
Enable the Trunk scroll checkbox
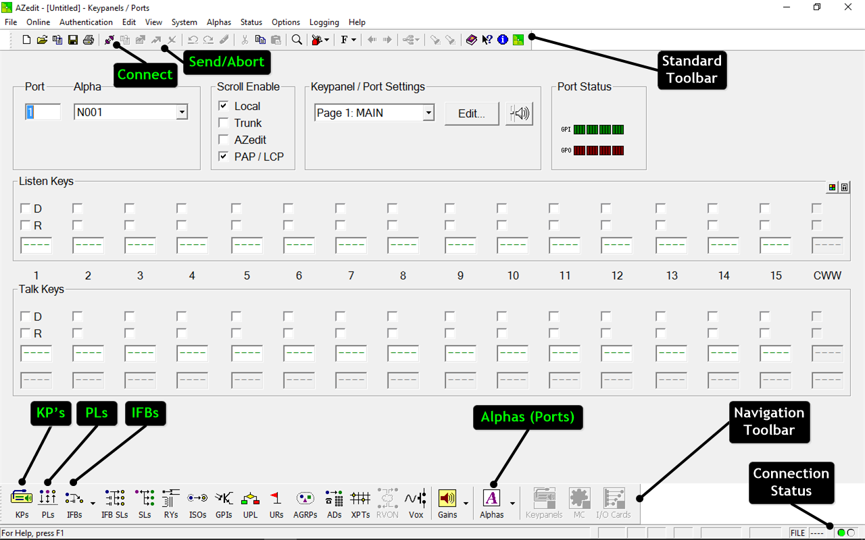[x=223, y=123]
